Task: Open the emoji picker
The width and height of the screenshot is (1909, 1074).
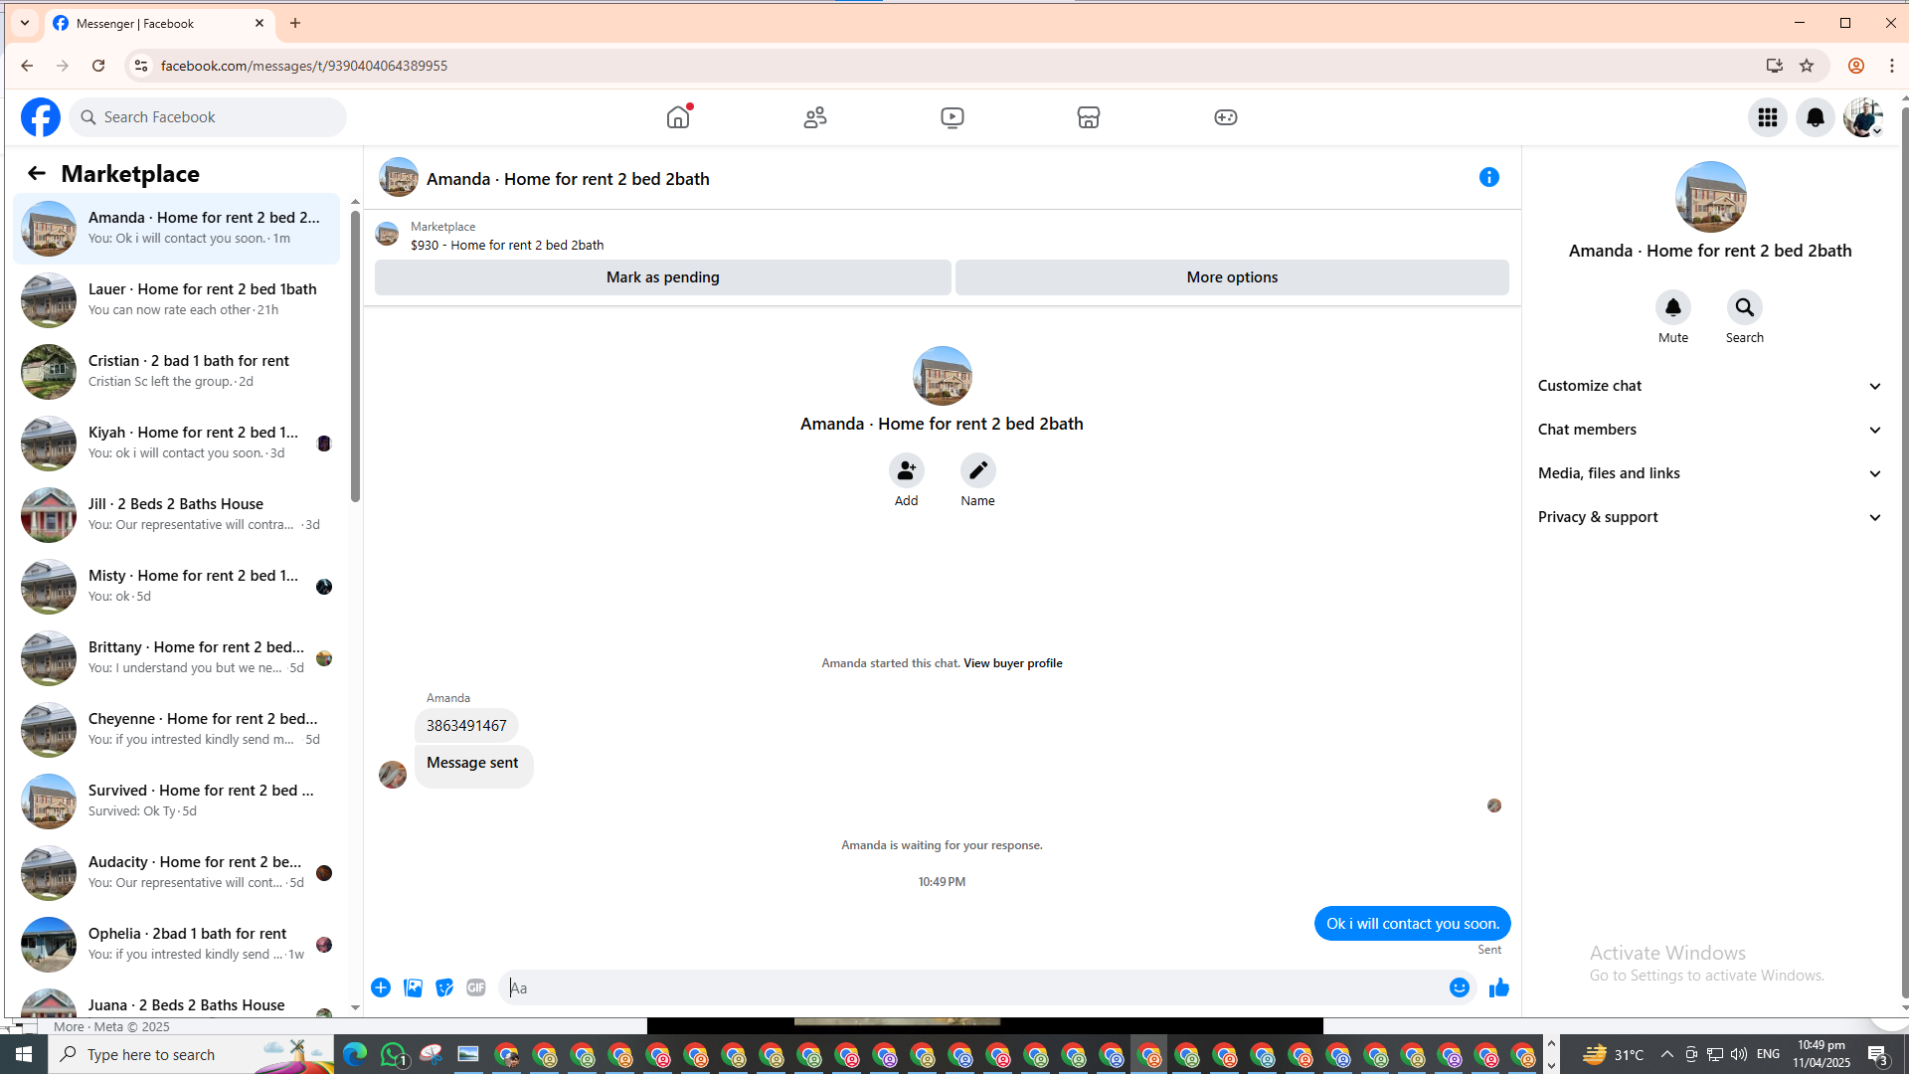Action: pos(1460,987)
